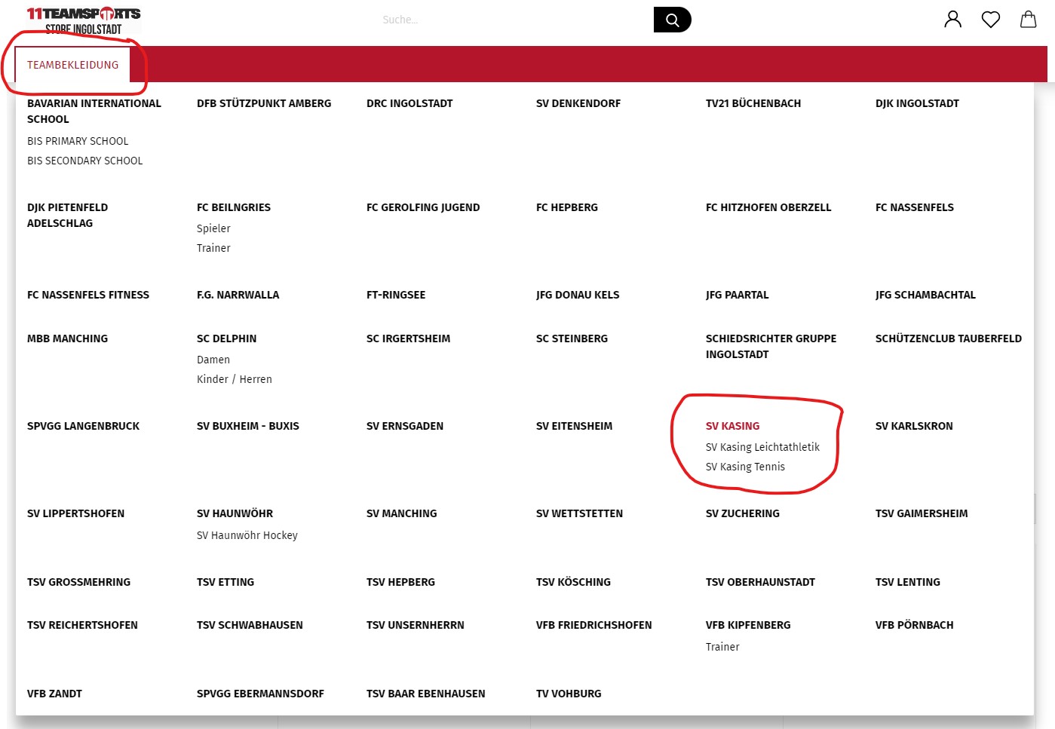Open FC Gerolfing Jugend
This screenshot has width=1055, height=729.
(x=423, y=207)
